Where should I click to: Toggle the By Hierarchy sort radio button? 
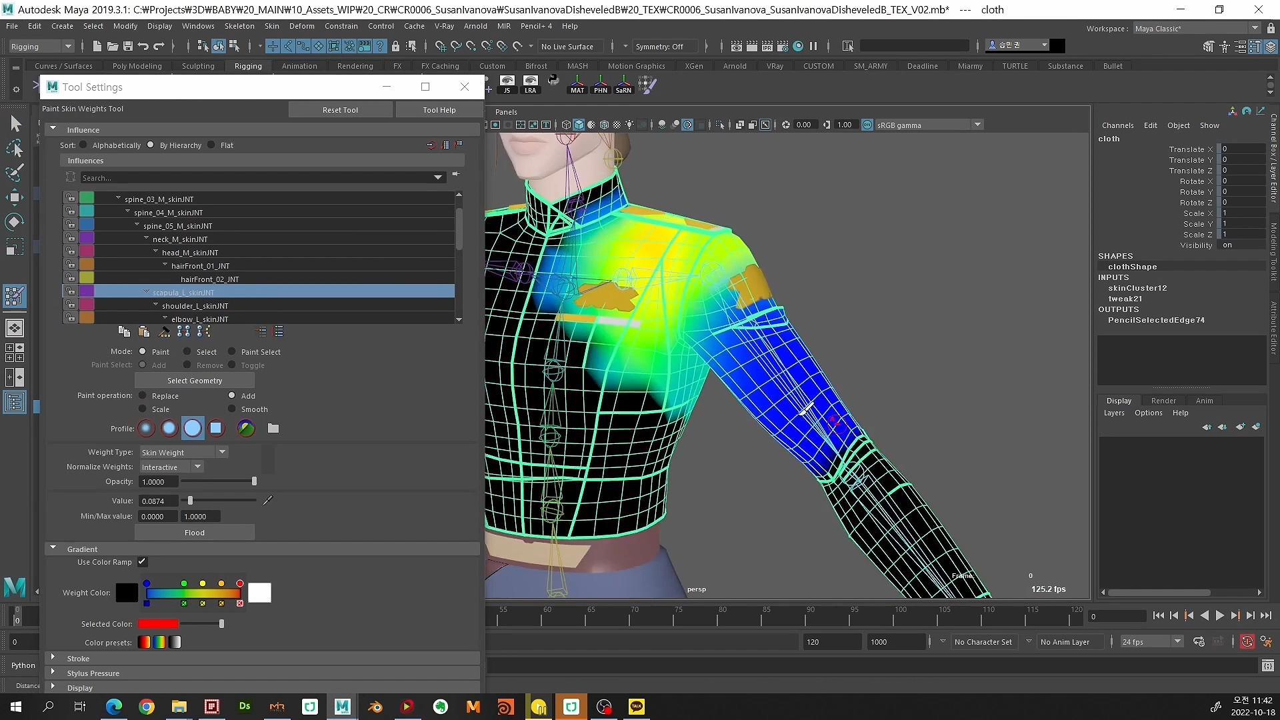149,145
